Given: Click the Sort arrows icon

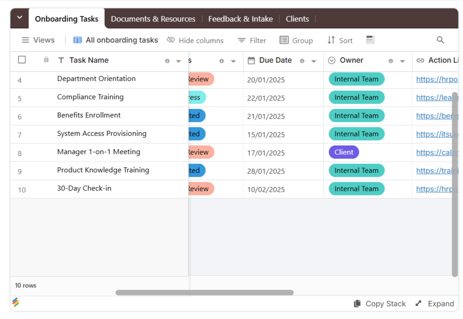Looking at the screenshot, I should (331, 40).
